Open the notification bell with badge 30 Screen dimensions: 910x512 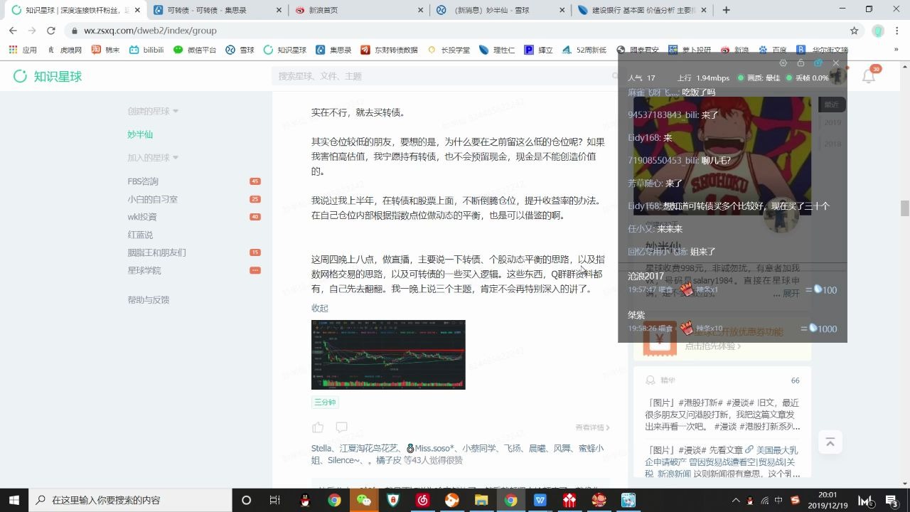click(x=869, y=76)
